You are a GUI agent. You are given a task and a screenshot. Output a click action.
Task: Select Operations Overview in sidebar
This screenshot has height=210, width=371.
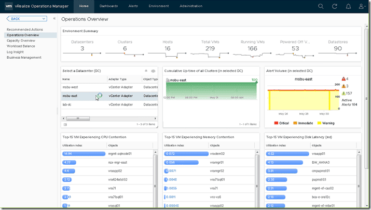tap(31, 35)
